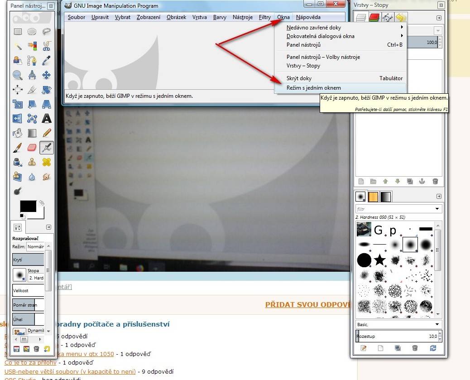Screen dimensions: 470x380
Task: Open the Soubor menu
Action: 77,17
